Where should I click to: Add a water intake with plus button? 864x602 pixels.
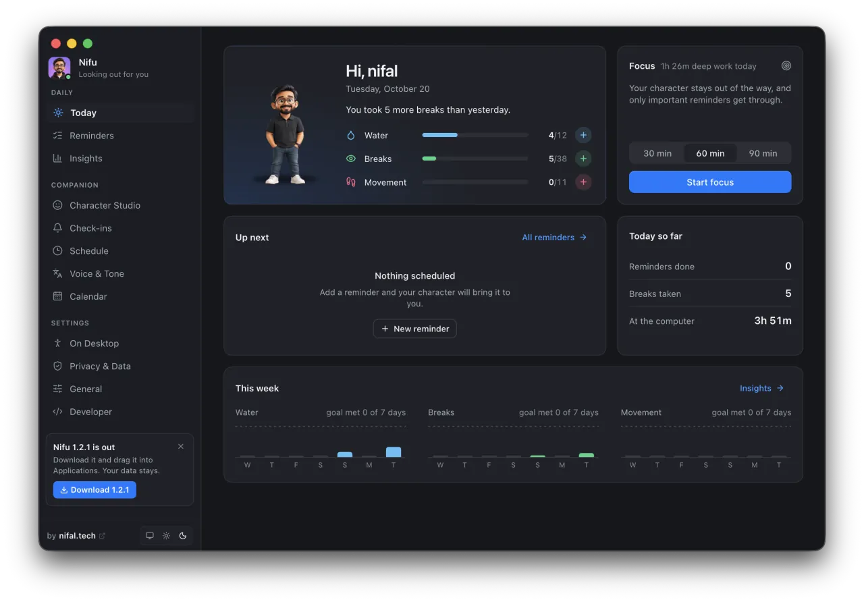pyautogui.click(x=583, y=135)
